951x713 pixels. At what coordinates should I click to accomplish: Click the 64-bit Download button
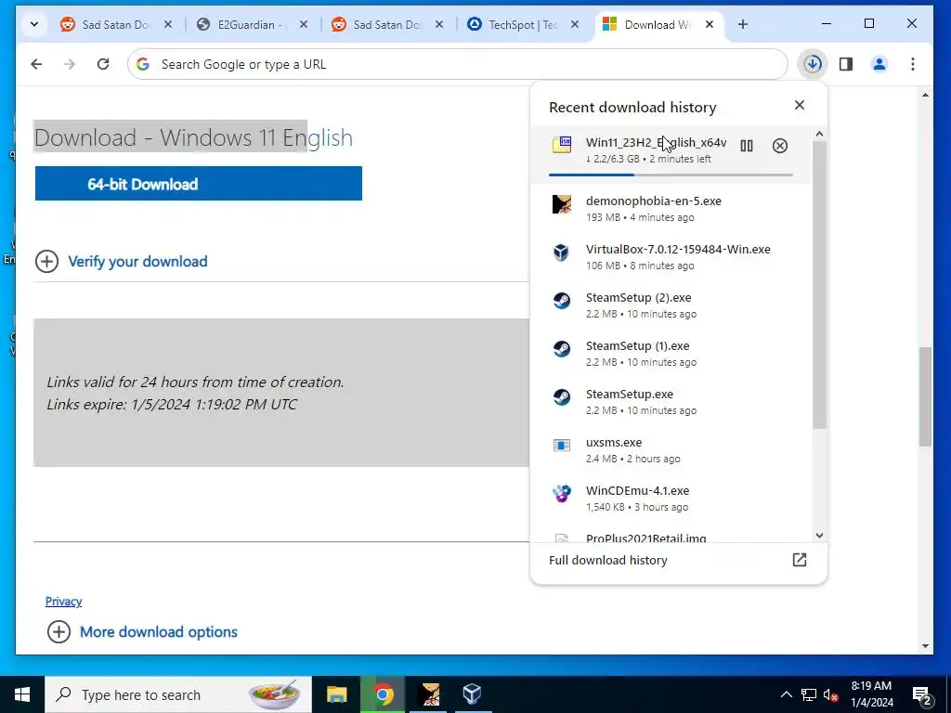click(x=199, y=183)
